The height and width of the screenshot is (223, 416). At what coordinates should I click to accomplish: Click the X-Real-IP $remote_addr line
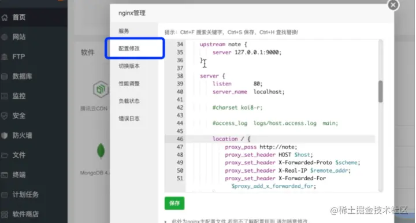point(288,170)
